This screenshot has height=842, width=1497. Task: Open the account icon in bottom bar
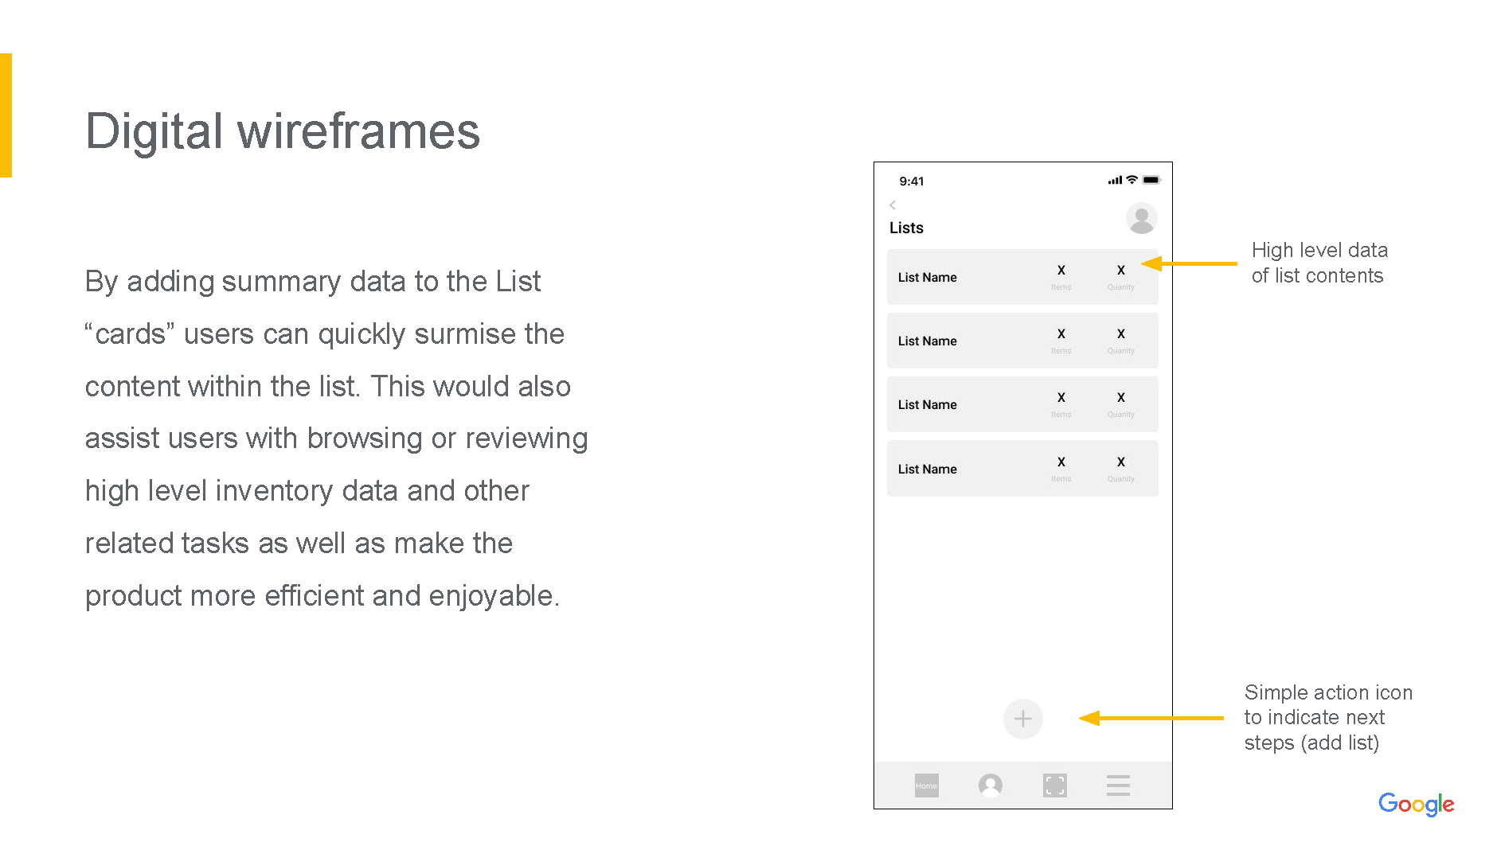tap(990, 785)
